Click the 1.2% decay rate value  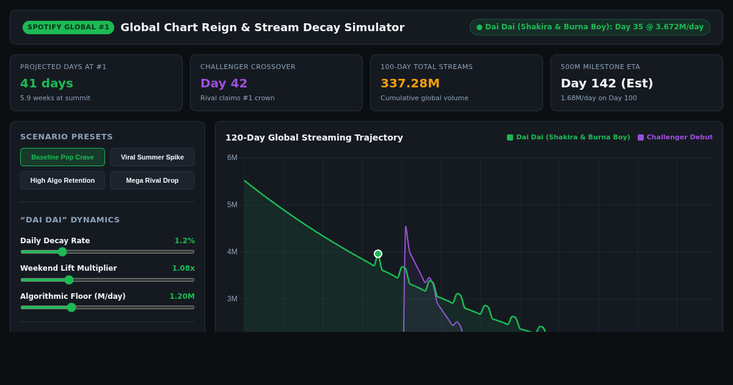tap(184, 241)
